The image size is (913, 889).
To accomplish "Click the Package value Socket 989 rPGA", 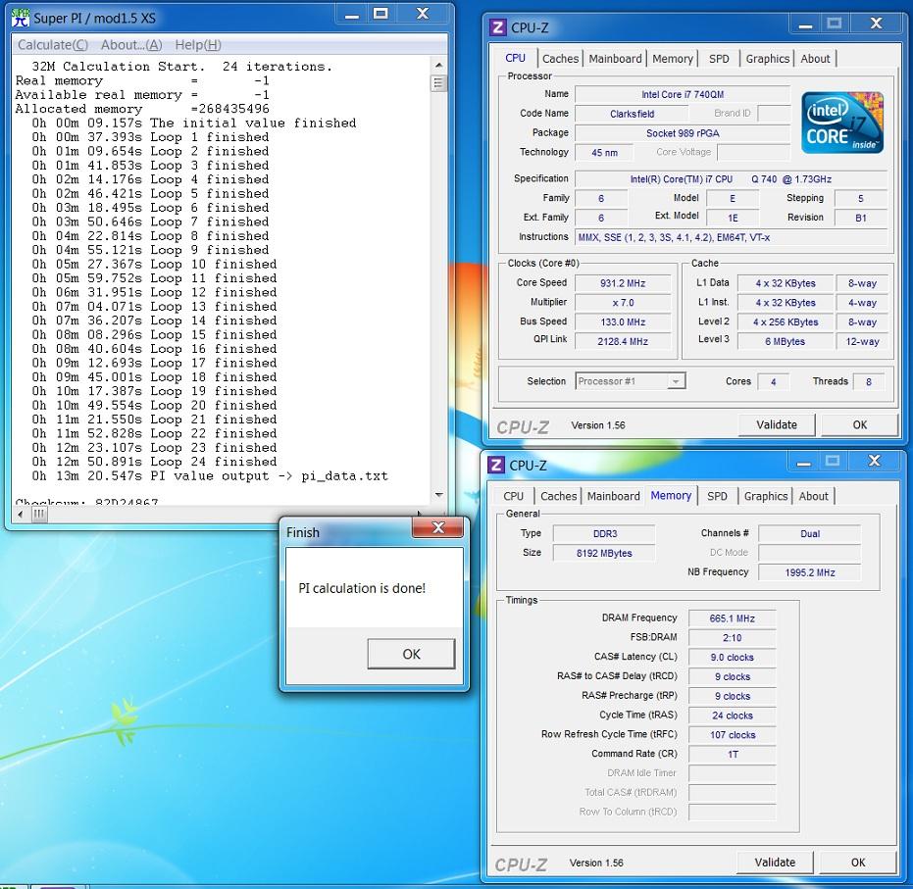I will 683,133.
